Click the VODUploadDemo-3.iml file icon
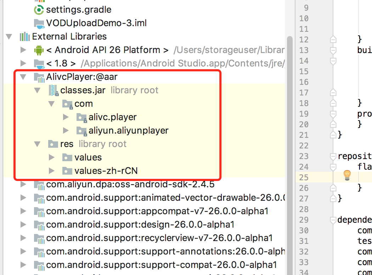372x275 pixels. tap(39, 23)
